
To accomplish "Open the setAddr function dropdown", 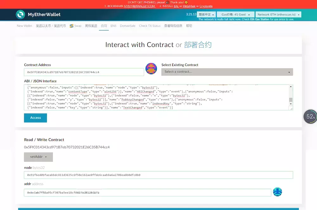I will tap(38, 157).
